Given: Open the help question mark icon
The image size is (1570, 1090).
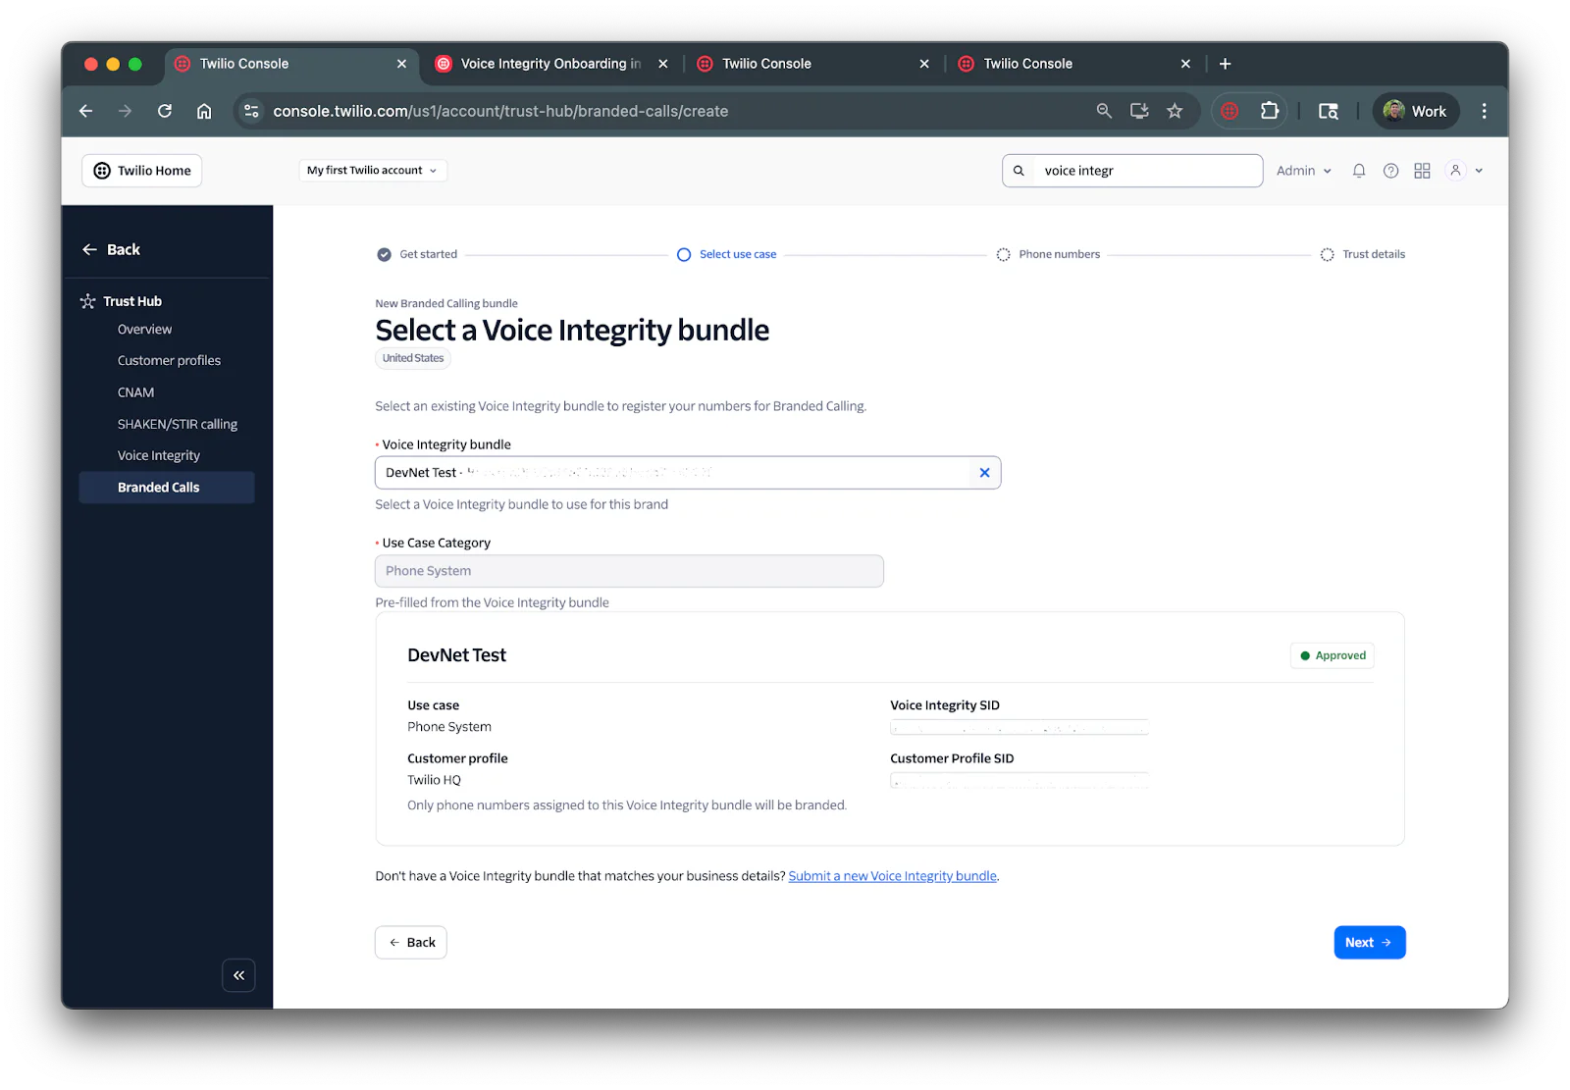Looking at the screenshot, I should pyautogui.click(x=1390, y=170).
